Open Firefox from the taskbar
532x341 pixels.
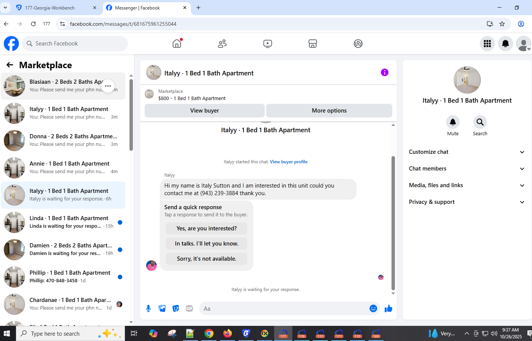[227, 333]
